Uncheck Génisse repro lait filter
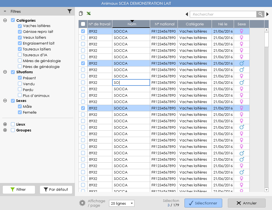Image resolution: width=272 pixels, height=210 pixels. tap(20, 32)
